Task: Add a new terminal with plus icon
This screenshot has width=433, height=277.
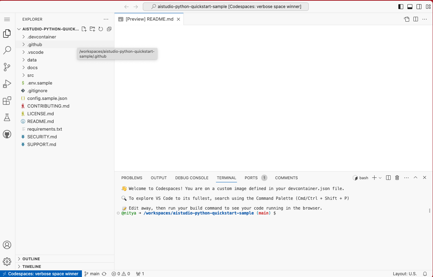Action: point(374,178)
